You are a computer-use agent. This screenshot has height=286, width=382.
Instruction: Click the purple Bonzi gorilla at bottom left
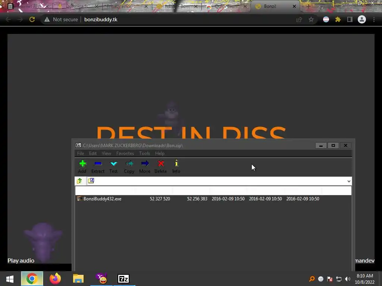pyautogui.click(x=43, y=242)
